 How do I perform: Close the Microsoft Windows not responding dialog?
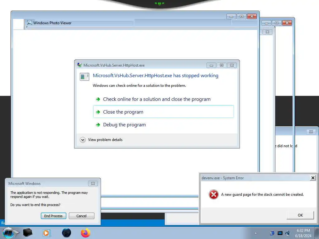(93, 183)
